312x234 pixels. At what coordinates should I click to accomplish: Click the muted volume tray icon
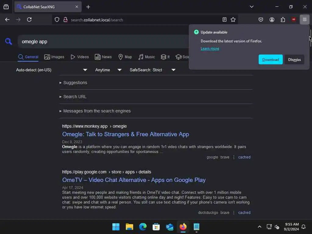point(277,227)
